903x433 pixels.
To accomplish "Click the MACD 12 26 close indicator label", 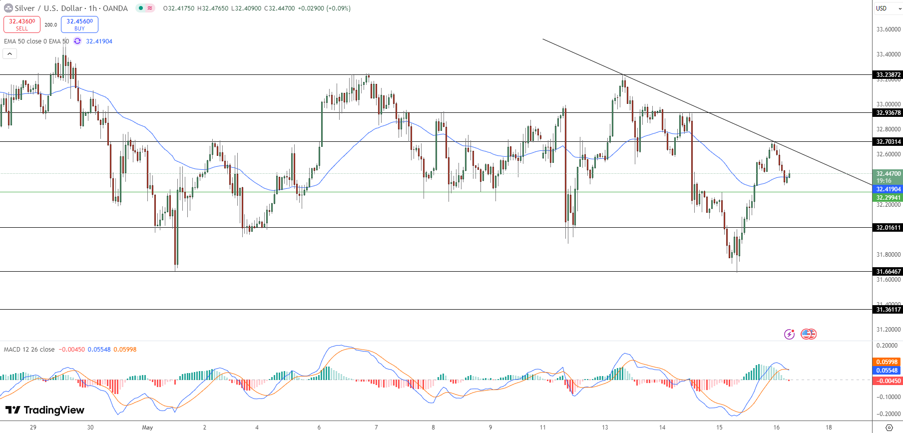I will [29, 349].
